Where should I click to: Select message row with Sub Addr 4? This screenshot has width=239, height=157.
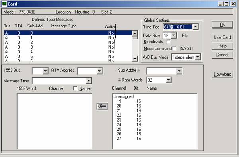[x=68, y=52]
